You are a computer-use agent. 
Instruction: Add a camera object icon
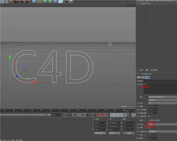[66, 1]
